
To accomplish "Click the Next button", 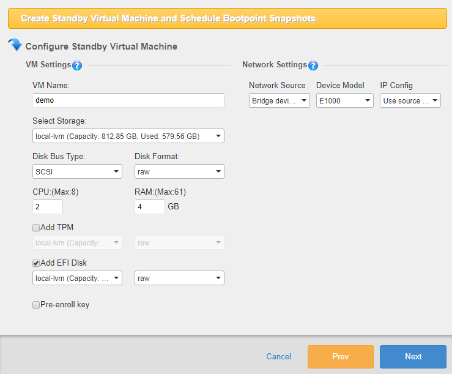I will click(413, 357).
